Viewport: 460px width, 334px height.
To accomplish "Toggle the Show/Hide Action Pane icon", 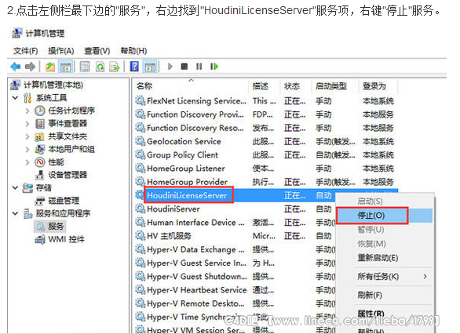I will [x=150, y=67].
